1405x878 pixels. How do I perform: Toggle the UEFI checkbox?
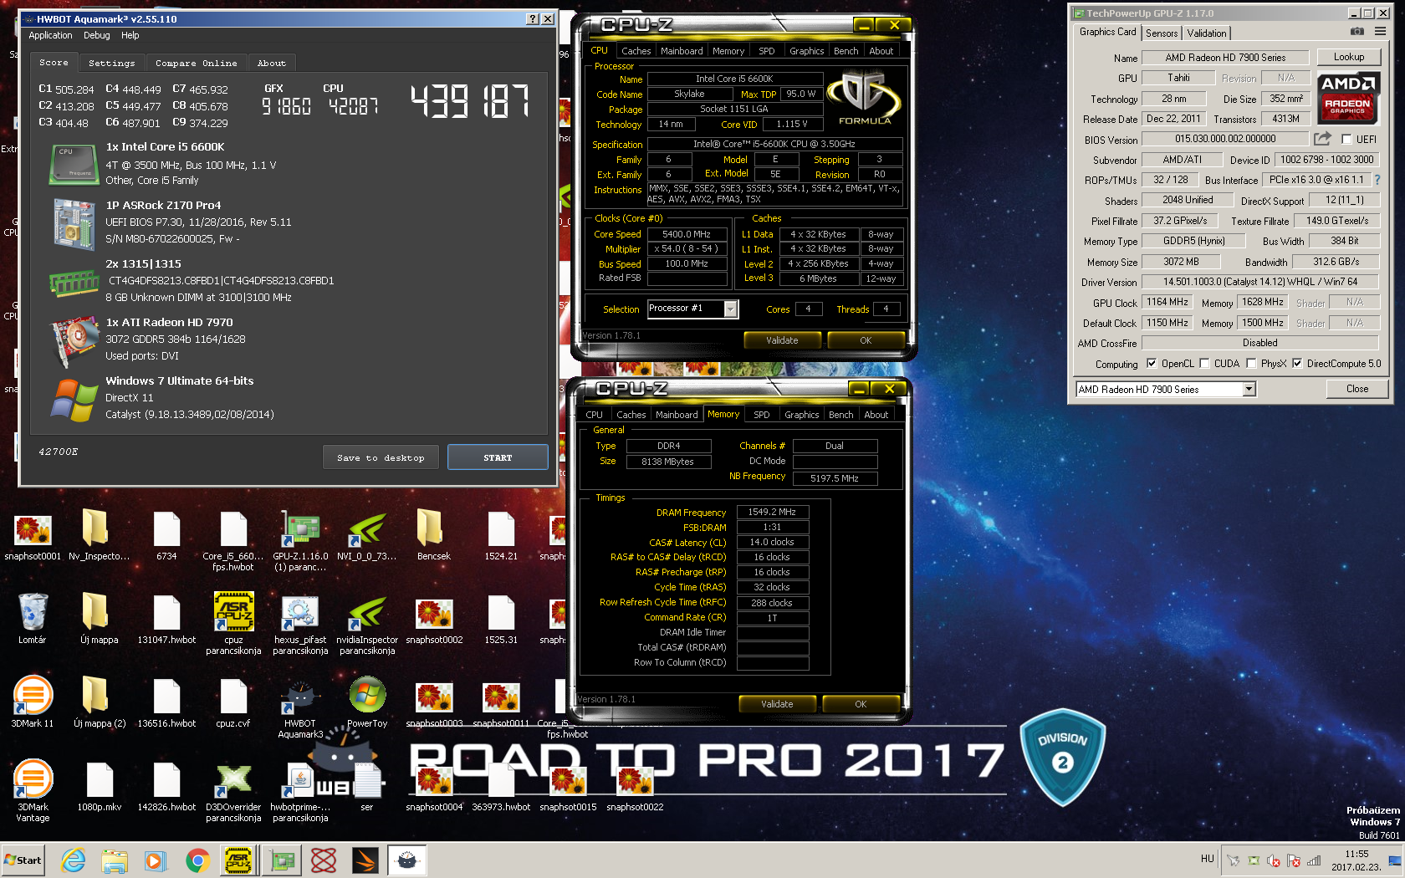pyautogui.click(x=1346, y=140)
